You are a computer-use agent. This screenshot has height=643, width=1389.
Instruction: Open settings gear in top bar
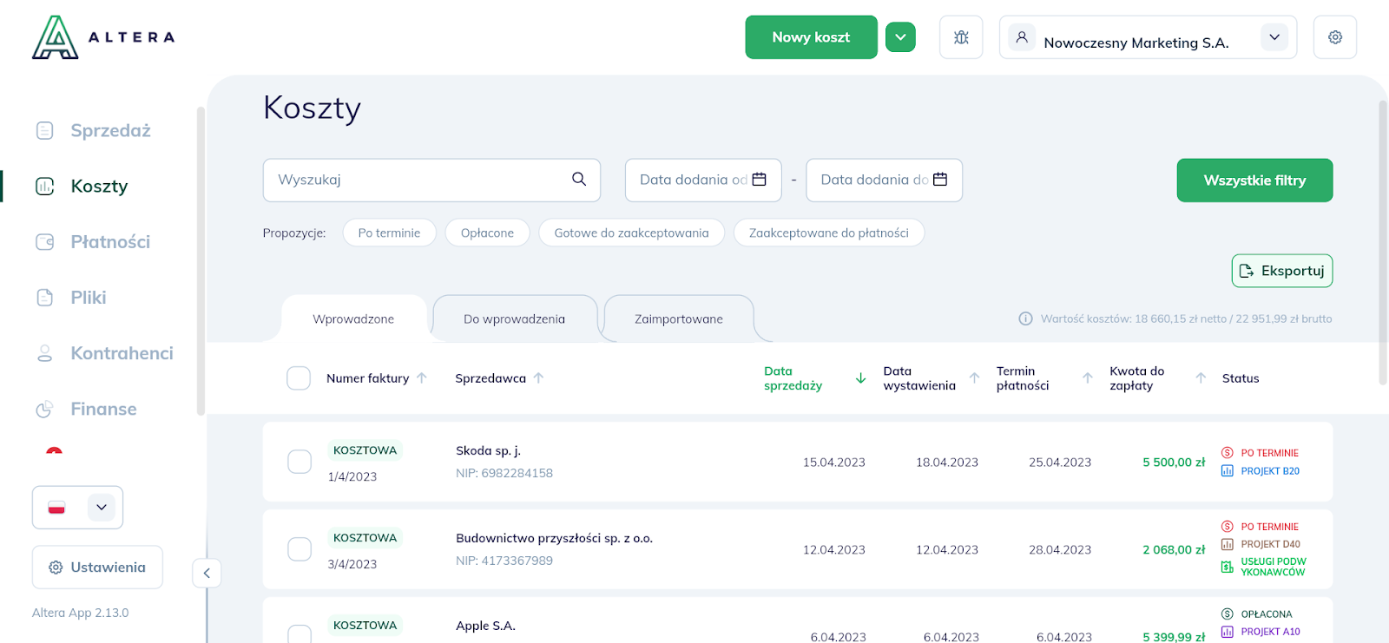1335,37
